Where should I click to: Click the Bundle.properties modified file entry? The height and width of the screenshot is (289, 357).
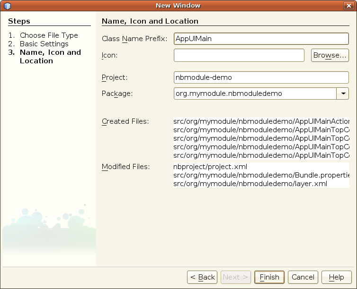tap(261, 175)
